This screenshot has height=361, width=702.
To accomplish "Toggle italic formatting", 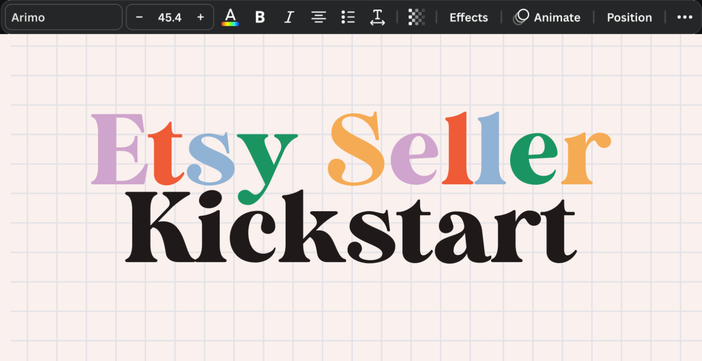I will 289,18.
